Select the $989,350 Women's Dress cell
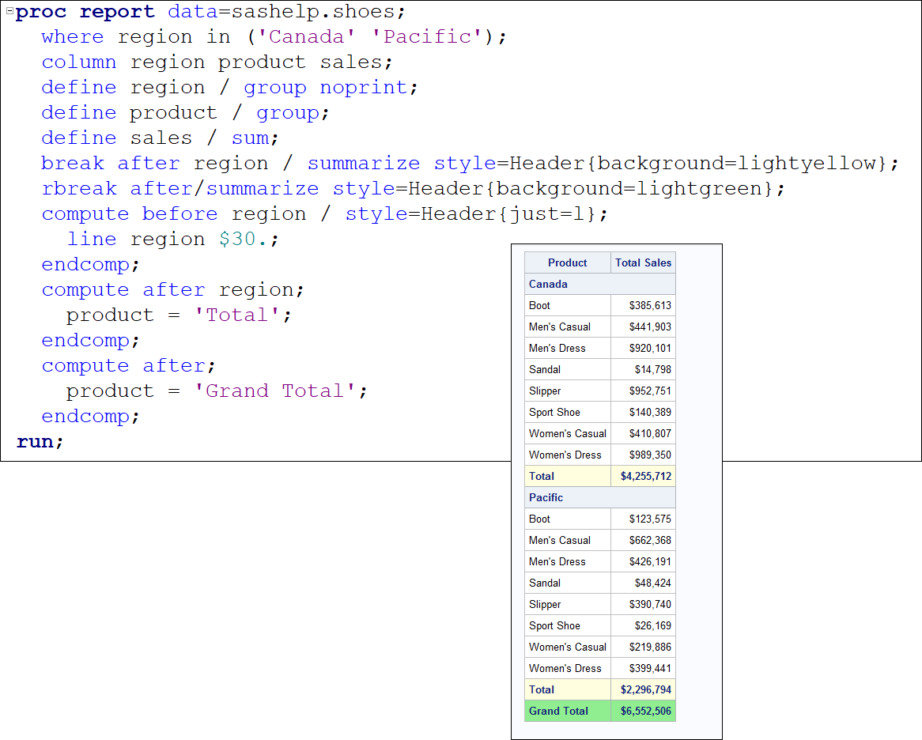Screen dimensions: 922x740 point(644,455)
